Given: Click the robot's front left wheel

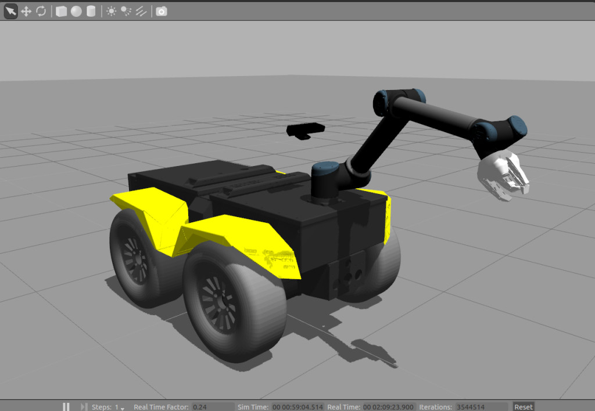Looking at the screenshot, I should (x=232, y=302).
